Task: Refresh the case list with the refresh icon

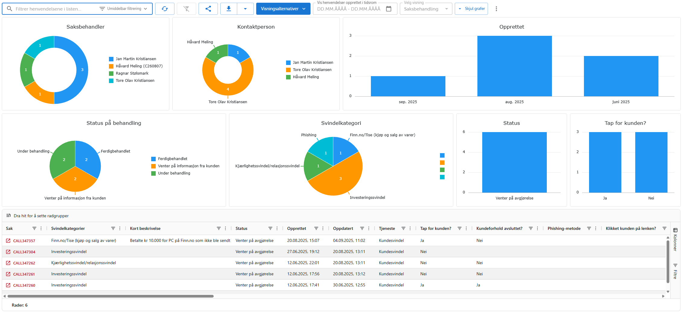Action: click(165, 8)
